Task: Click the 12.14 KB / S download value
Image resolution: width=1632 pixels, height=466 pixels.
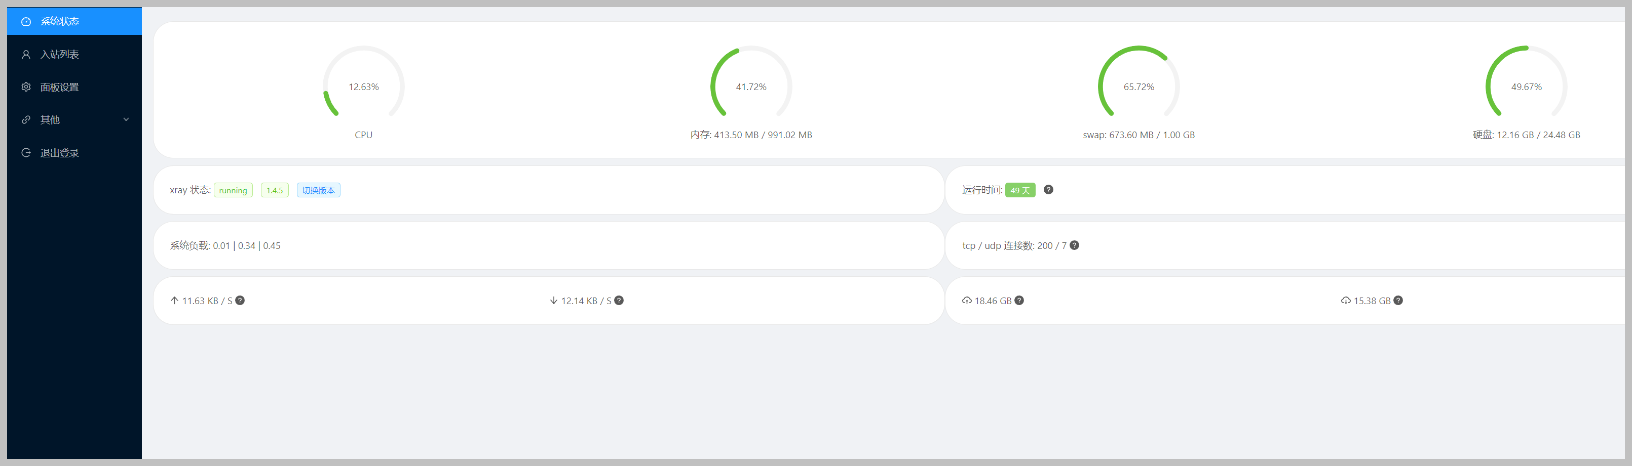Action: pyautogui.click(x=587, y=301)
